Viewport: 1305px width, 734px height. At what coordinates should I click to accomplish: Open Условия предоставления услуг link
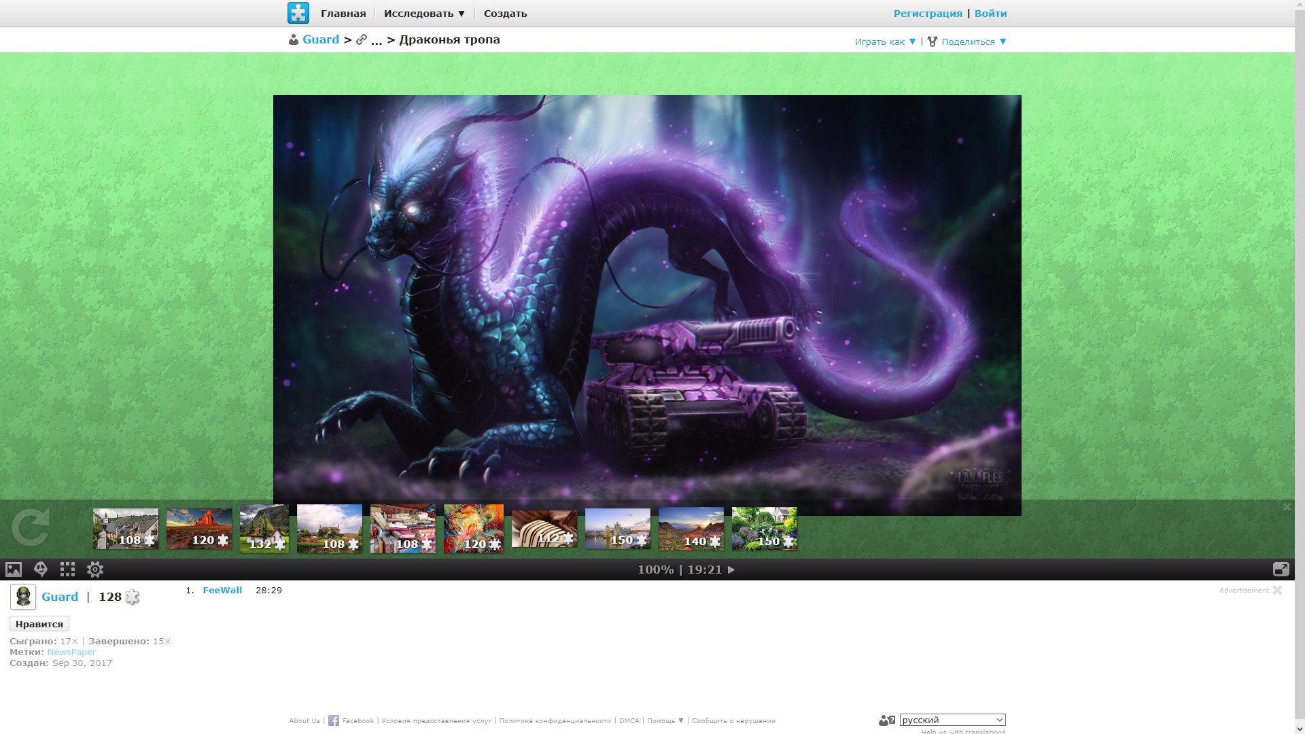click(x=436, y=721)
